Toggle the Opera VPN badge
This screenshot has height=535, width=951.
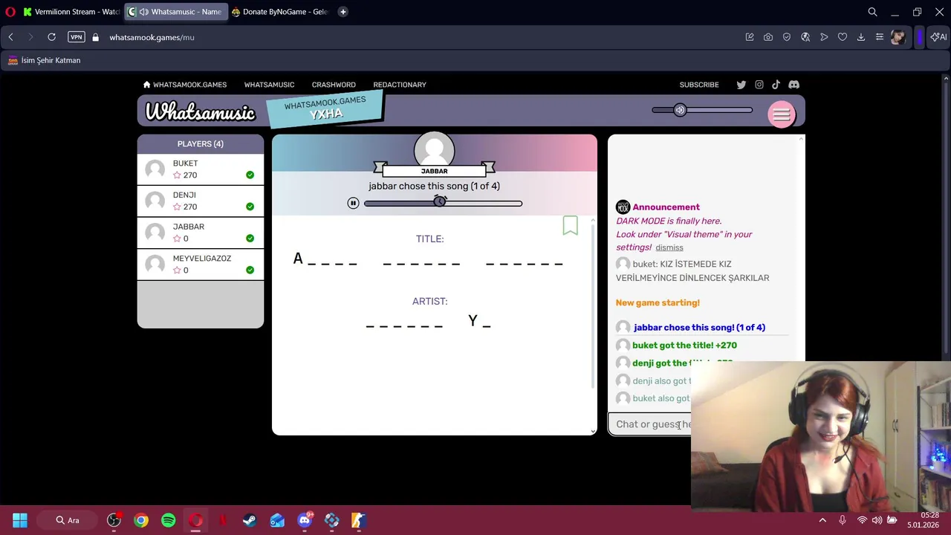pos(76,37)
